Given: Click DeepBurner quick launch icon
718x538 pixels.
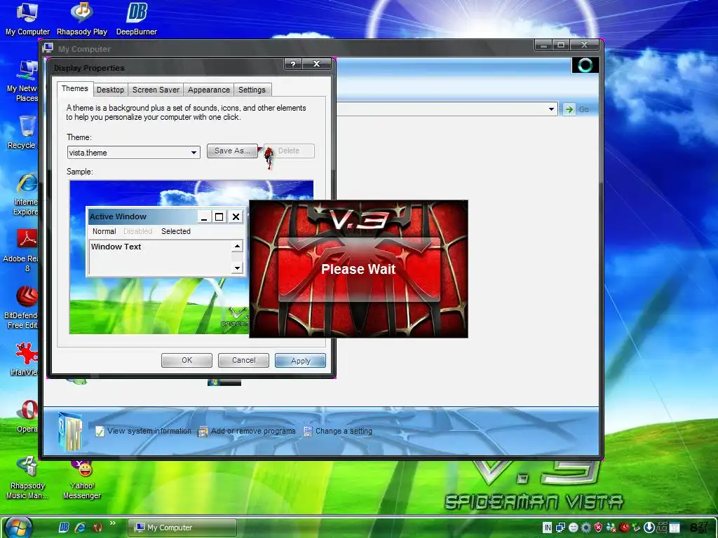Looking at the screenshot, I should click(x=64, y=527).
